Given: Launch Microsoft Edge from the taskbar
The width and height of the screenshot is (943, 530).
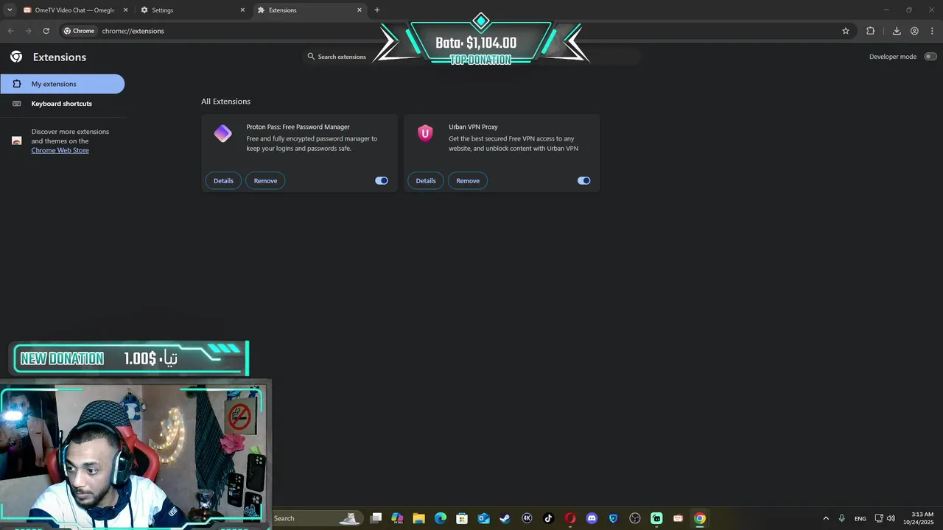Looking at the screenshot, I should pyautogui.click(x=441, y=518).
